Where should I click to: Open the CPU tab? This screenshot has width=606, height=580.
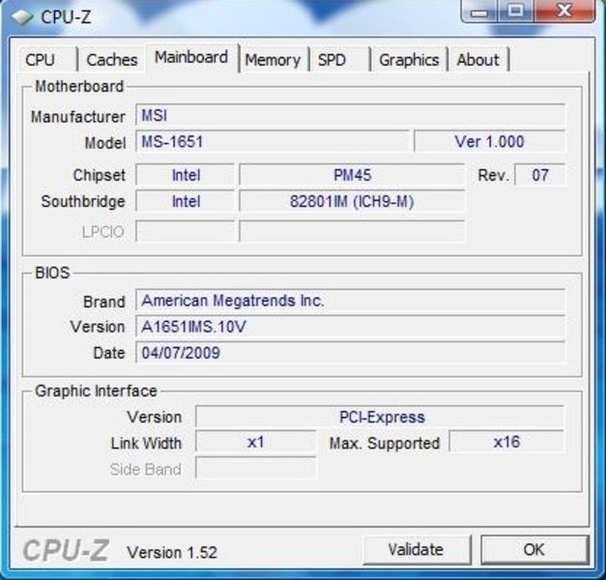click(47, 60)
